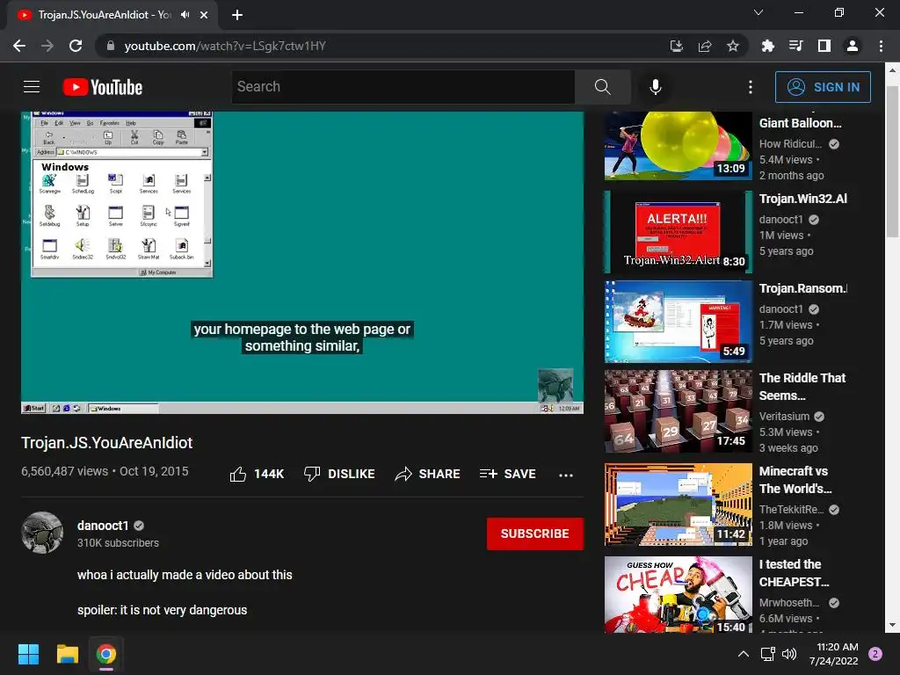
Task: Open Trojan.Win32.Alert video thumbnail
Action: (x=679, y=232)
